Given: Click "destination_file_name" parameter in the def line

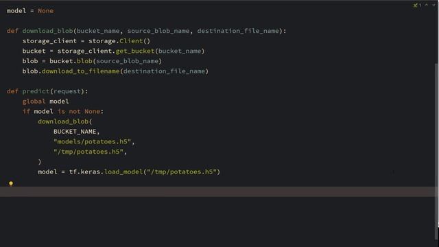Looking at the screenshot, I should 238,31.
